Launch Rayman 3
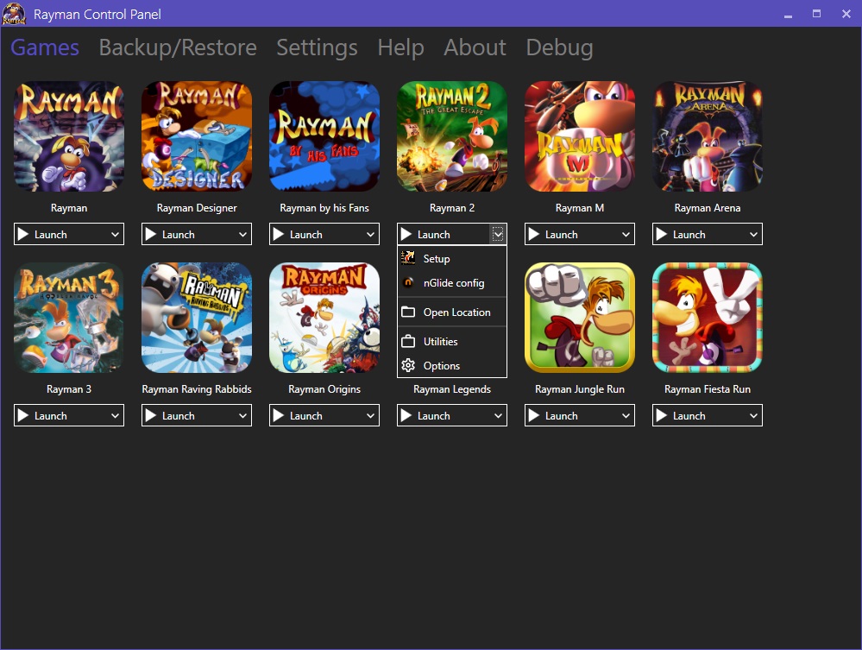Image resolution: width=862 pixels, height=650 pixels. (60, 416)
